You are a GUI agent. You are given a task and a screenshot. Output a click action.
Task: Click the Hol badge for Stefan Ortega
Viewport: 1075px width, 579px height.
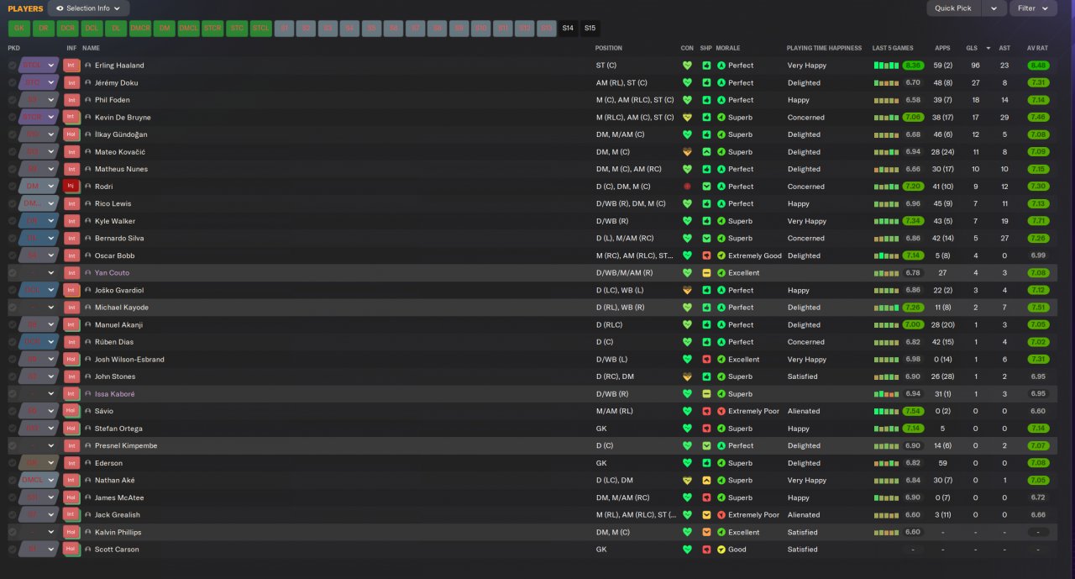click(x=71, y=429)
